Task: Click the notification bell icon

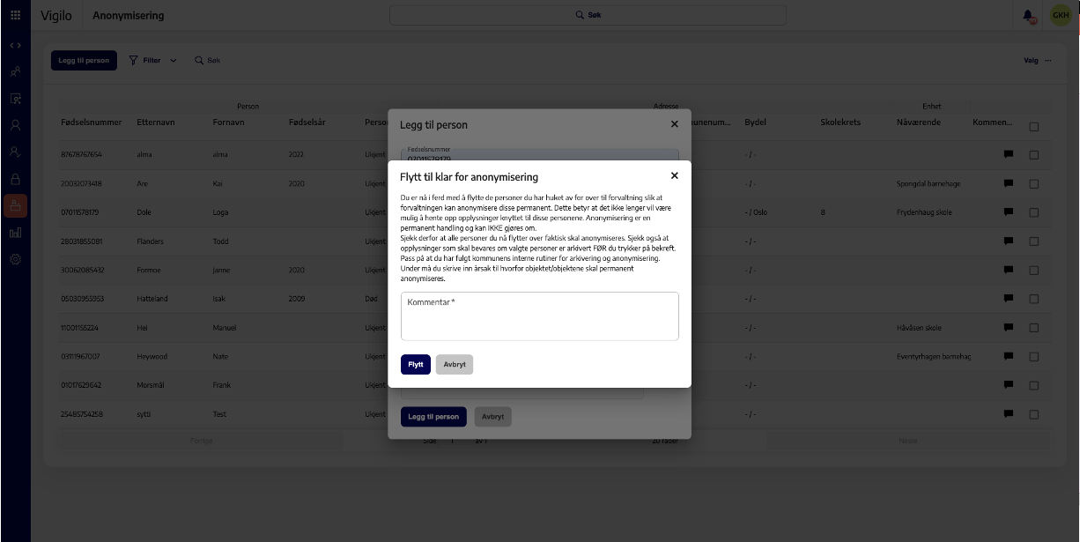Action: click(1028, 16)
